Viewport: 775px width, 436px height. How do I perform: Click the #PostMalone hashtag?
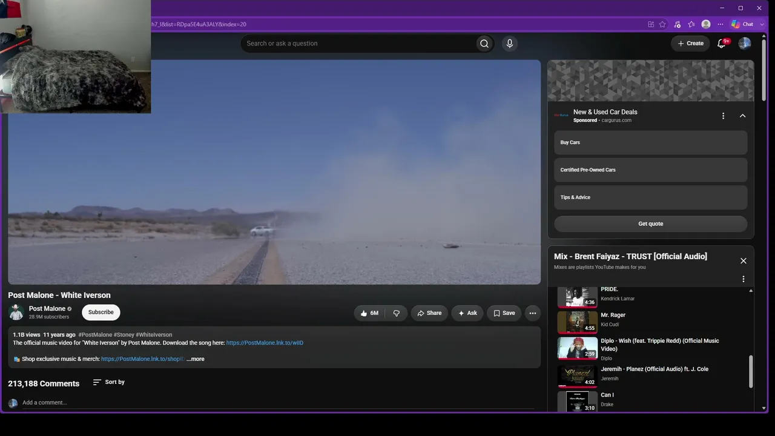(95, 335)
